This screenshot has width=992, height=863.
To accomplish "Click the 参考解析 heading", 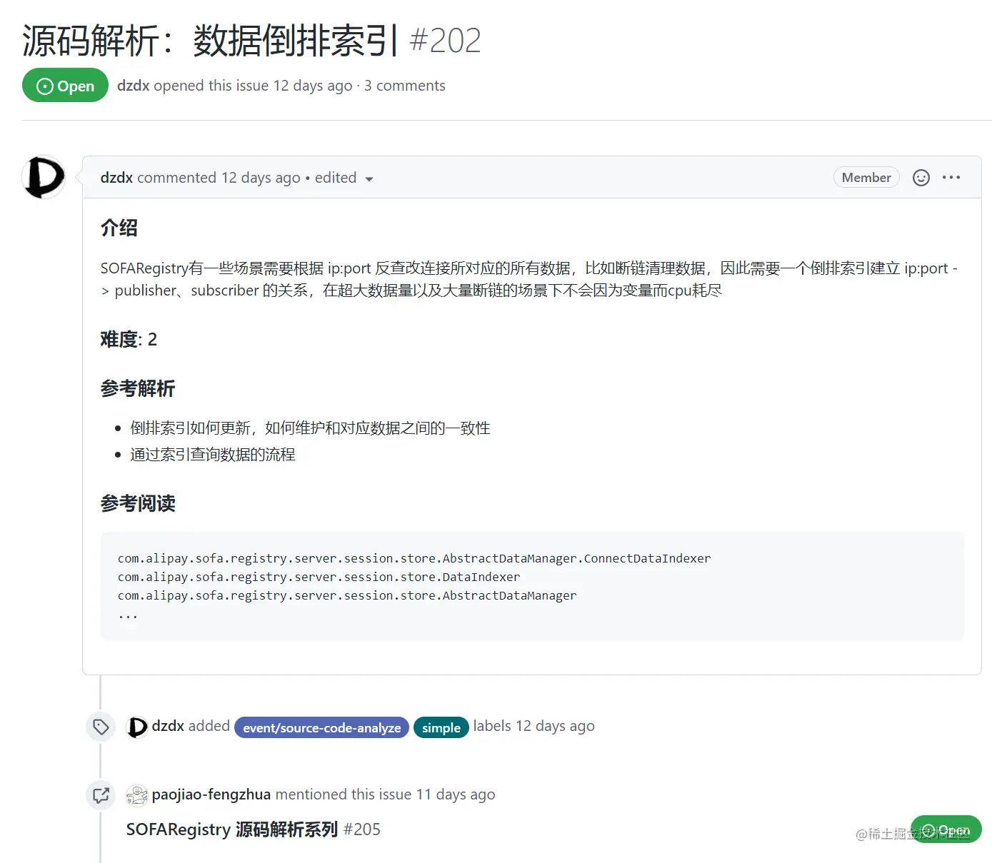I will pyautogui.click(x=138, y=389).
